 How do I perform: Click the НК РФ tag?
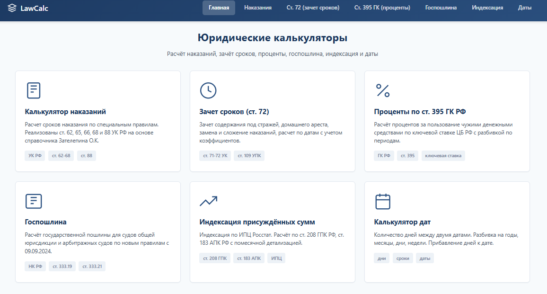pos(35,267)
